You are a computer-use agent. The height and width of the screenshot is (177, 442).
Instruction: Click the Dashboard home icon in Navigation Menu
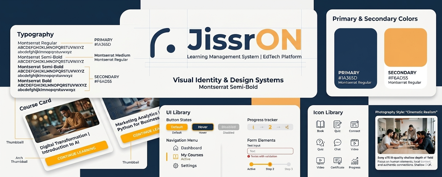click(175, 148)
